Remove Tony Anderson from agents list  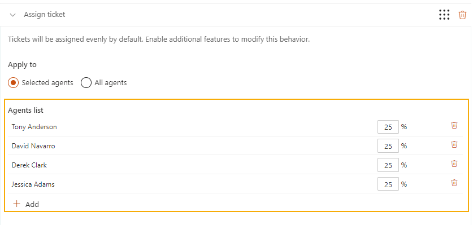click(x=454, y=125)
